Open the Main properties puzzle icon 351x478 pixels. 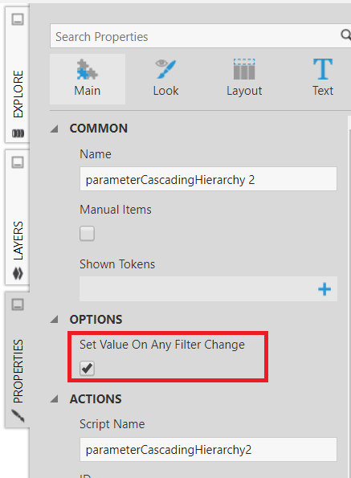(88, 70)
